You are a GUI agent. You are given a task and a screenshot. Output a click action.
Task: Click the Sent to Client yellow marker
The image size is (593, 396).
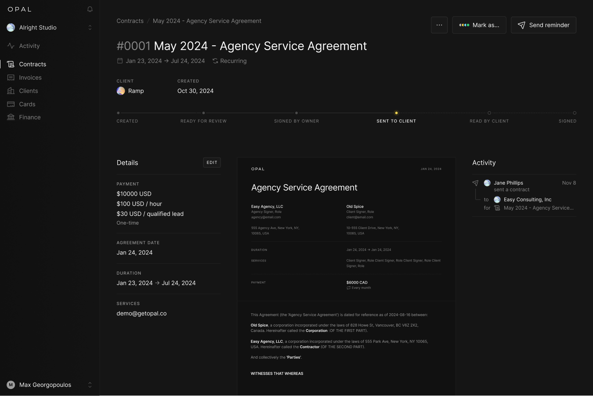396,113
